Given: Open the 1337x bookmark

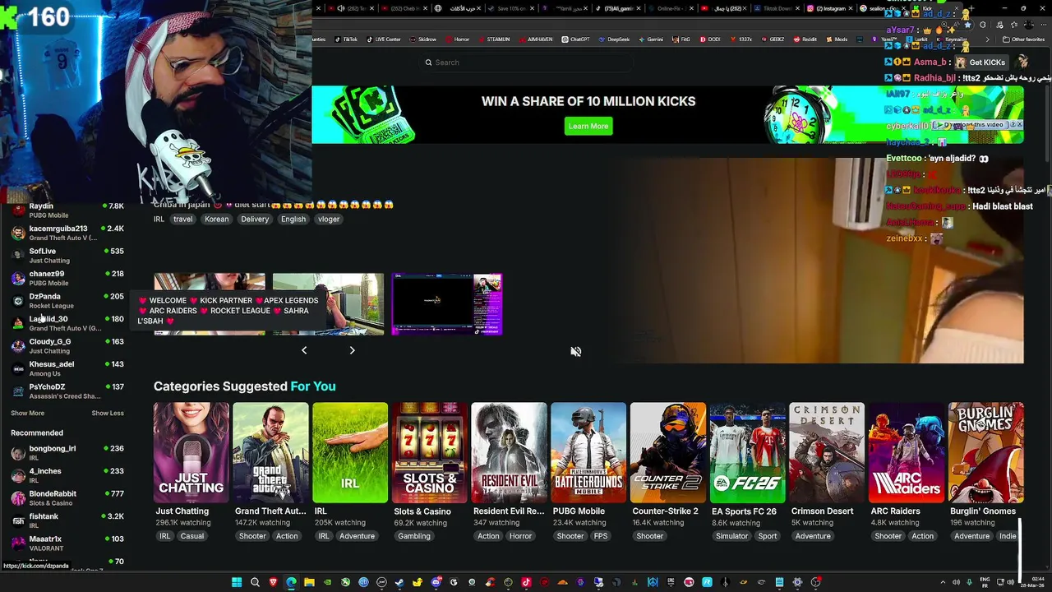Looking at the screenshot, I should click(741, 39).
